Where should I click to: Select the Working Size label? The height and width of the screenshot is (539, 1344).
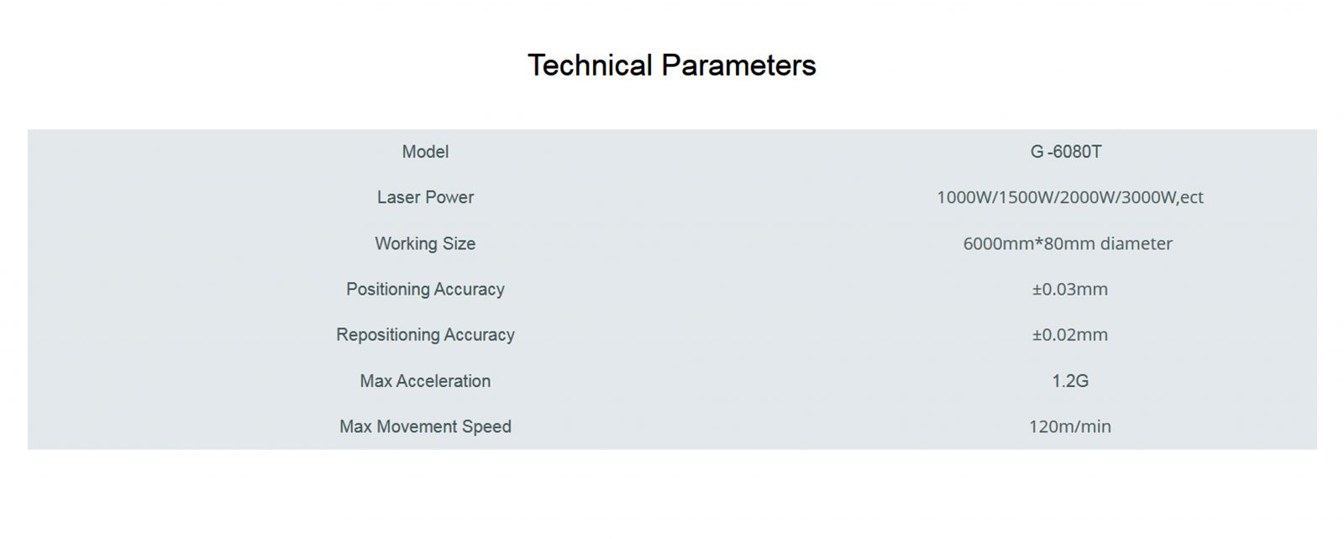tap(425, 243)
